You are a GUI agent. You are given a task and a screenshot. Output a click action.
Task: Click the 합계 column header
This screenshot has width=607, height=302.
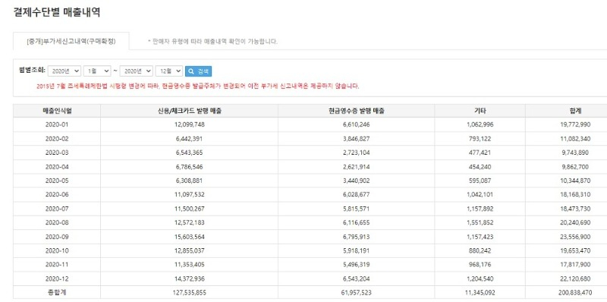[576, 111]
